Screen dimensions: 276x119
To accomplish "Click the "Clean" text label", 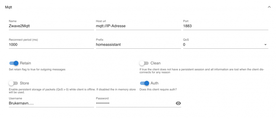I will click(155, 63).
